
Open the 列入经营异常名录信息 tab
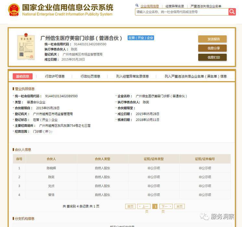point(132,76)
